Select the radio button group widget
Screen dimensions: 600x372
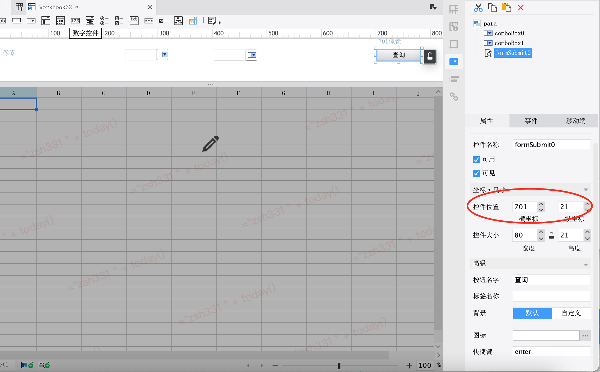coord(104,21)
